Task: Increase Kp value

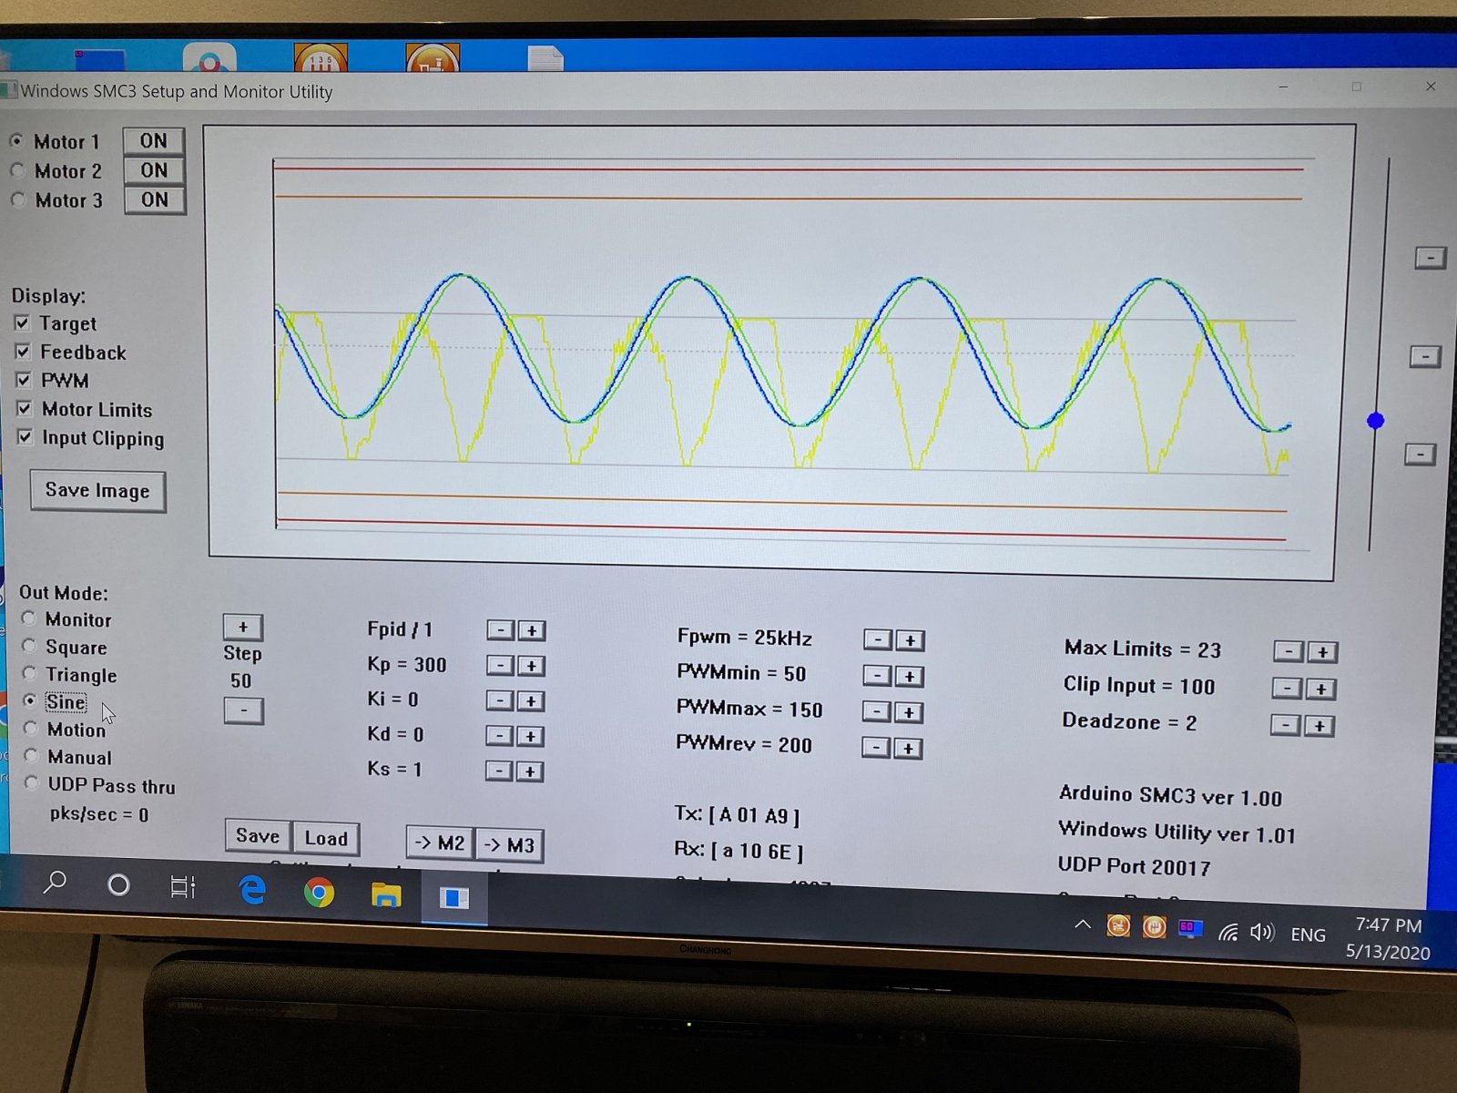Action: coord(531,666)
